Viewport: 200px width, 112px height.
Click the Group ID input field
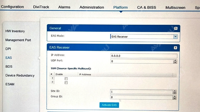(141, 97)
